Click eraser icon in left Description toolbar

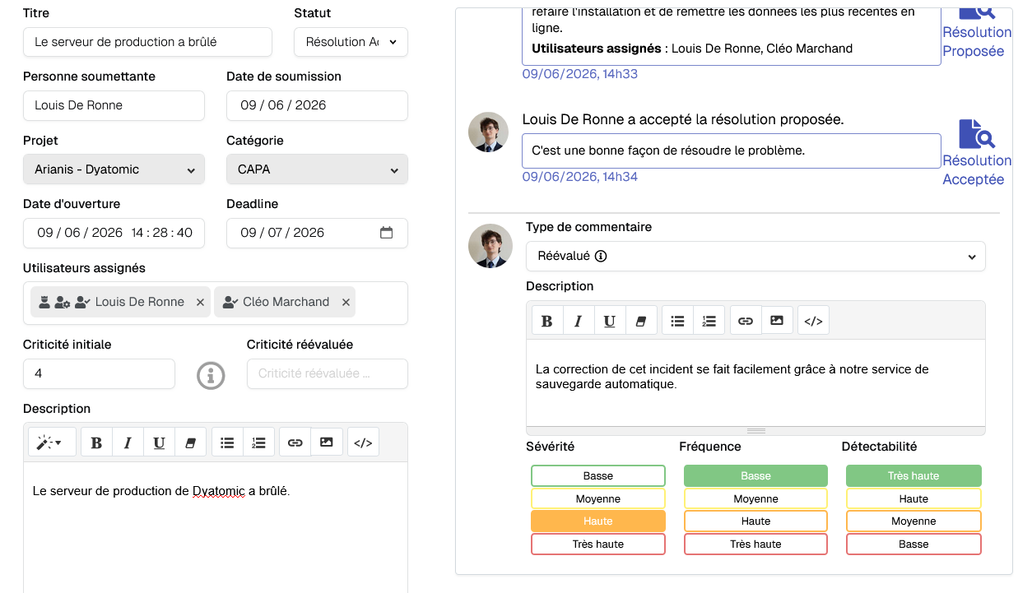click(x=190, y=442)
